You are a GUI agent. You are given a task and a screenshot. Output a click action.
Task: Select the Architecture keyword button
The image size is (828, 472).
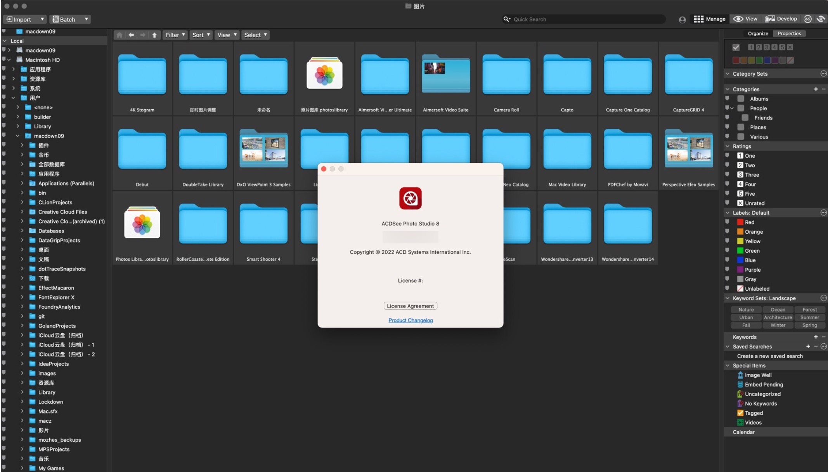(778, 317)
